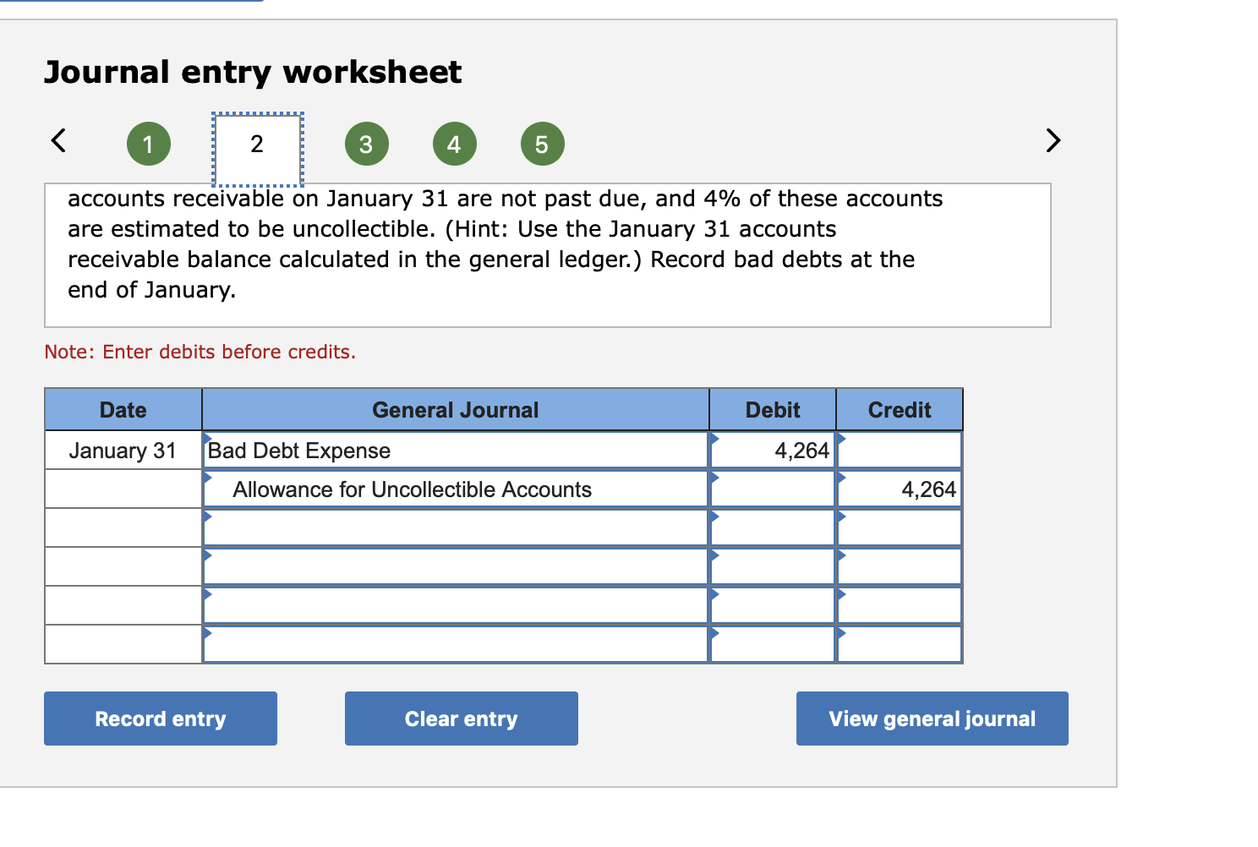Screen dimensions: 1258x847
Task: Open the View general journal page
Action: point(932,718)
